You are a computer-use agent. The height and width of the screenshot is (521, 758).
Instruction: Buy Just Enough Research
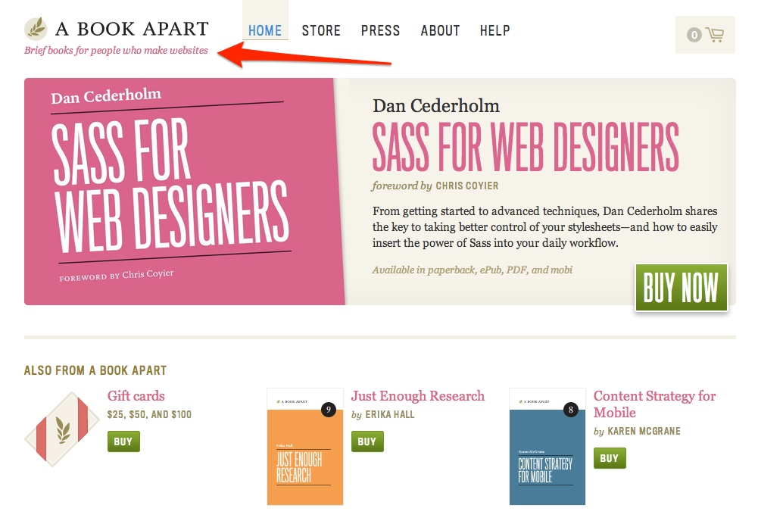[x=367, y=441]
